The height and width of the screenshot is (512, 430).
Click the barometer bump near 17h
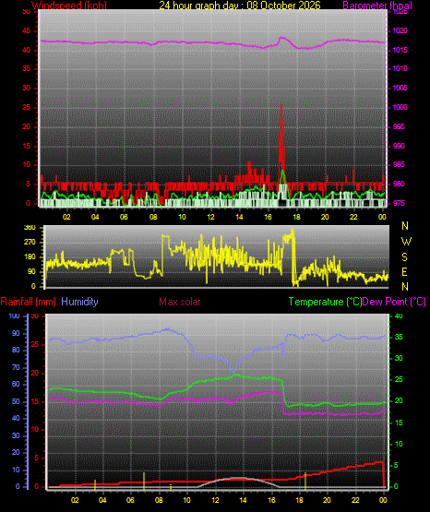[282, 39]
